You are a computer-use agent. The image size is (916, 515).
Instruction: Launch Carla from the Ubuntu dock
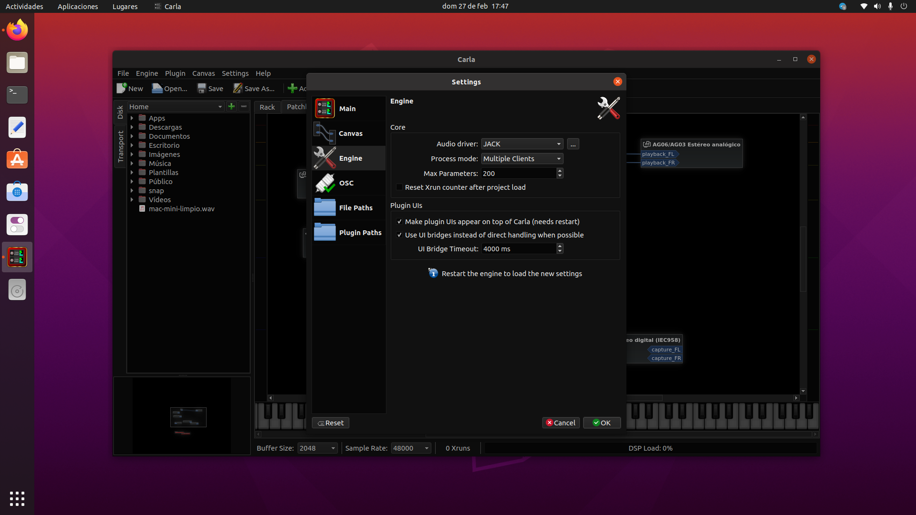(x=17, y=257)
